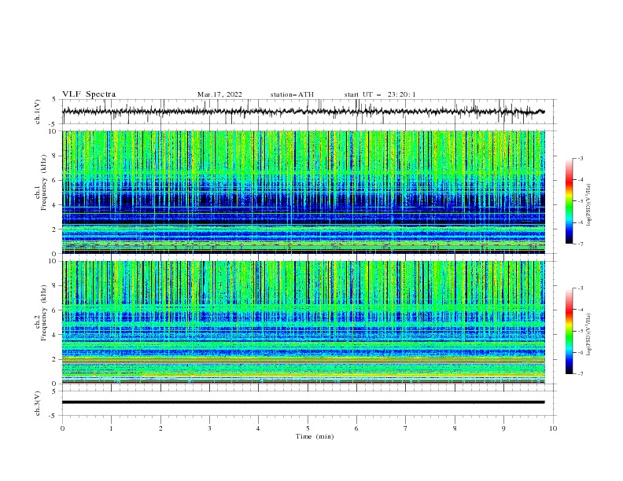Click the "Time (min)" axis label

315,436
